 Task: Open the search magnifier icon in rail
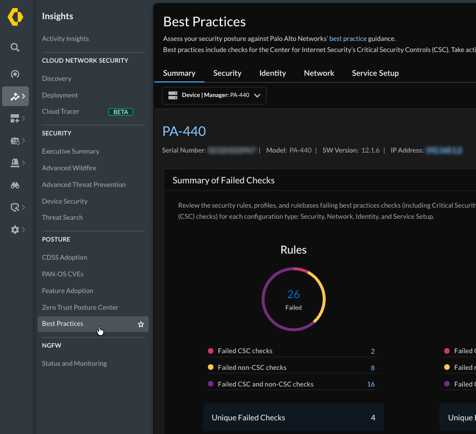point(15,47)
